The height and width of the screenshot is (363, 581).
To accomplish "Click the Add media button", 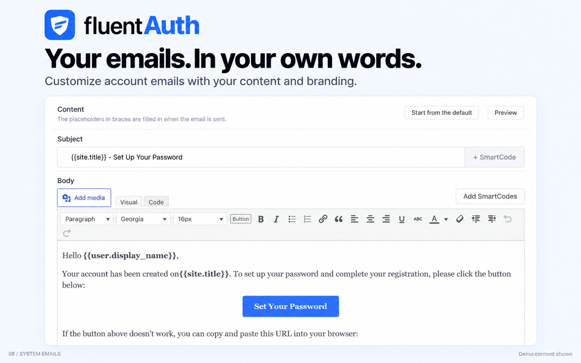I will pos(84,198).
